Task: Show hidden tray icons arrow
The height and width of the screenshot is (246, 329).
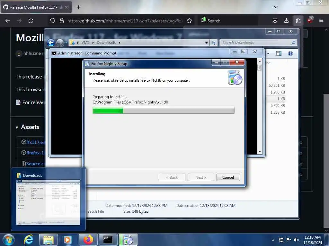Action: tap(273, 240)
